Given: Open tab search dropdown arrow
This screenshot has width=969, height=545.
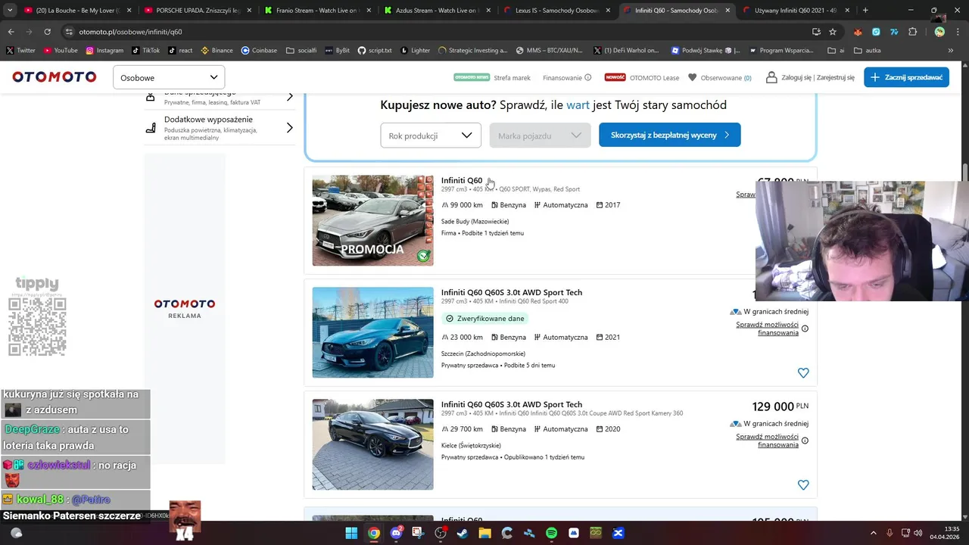Looking at the screenshot, I should (10, 11).
